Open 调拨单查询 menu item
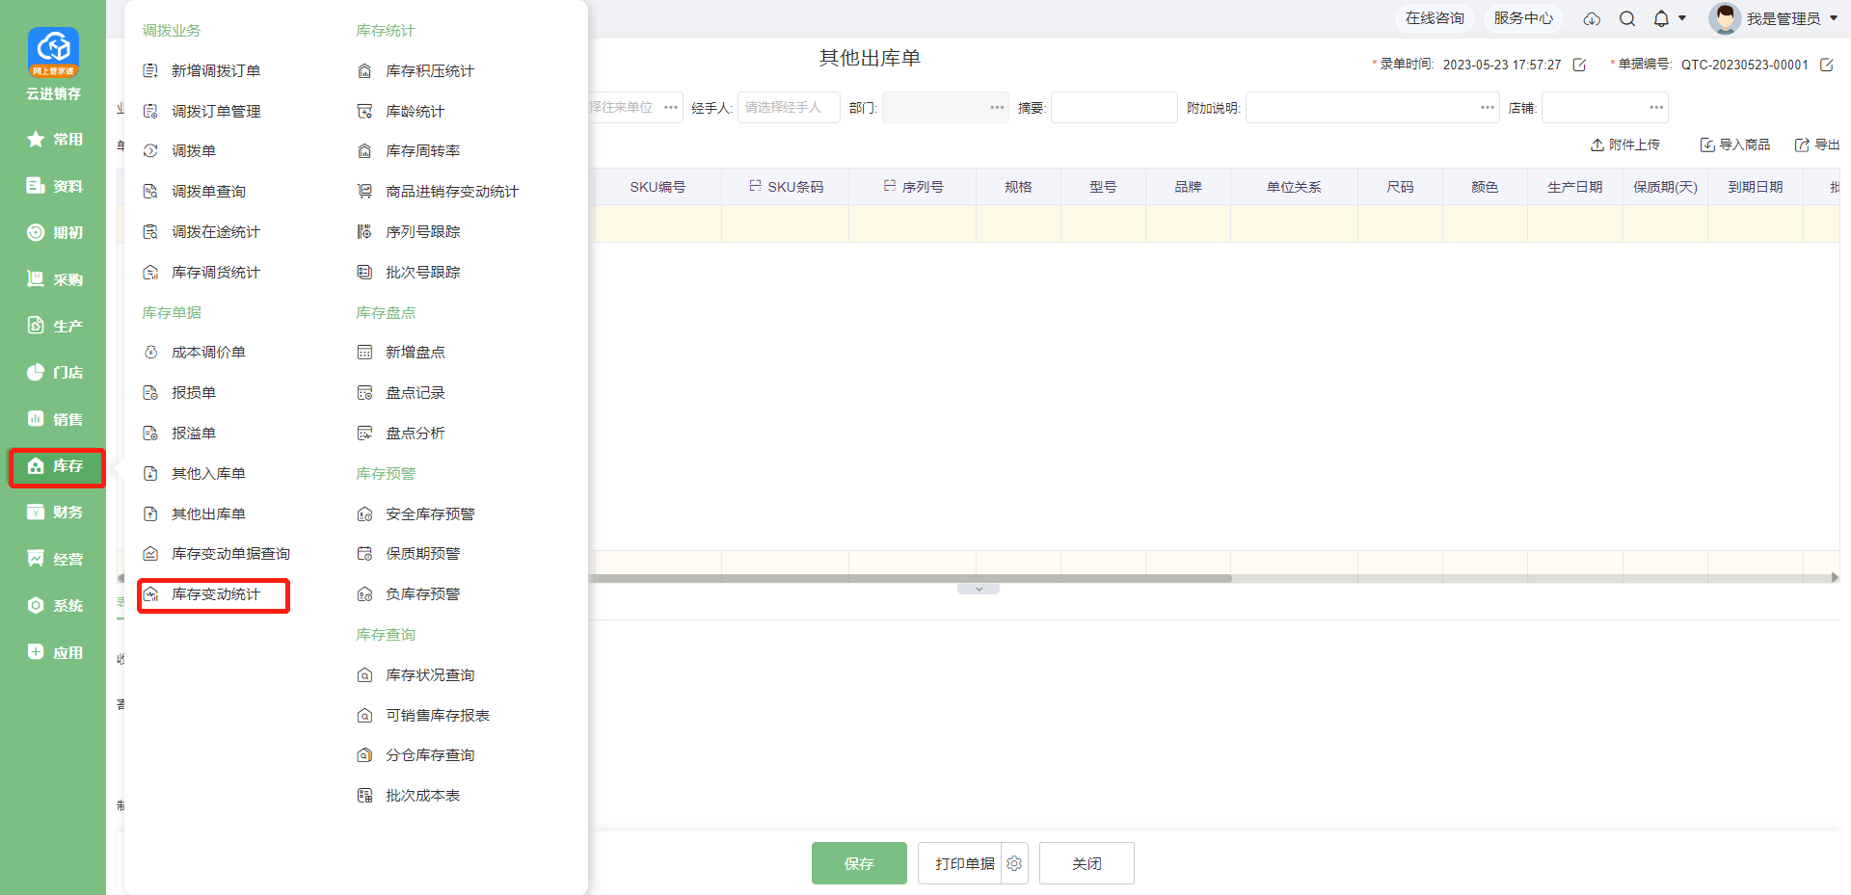 (x=195, y=191)
